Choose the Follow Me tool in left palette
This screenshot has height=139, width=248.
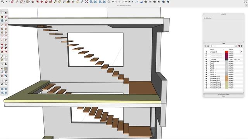(x=6, y=48)
